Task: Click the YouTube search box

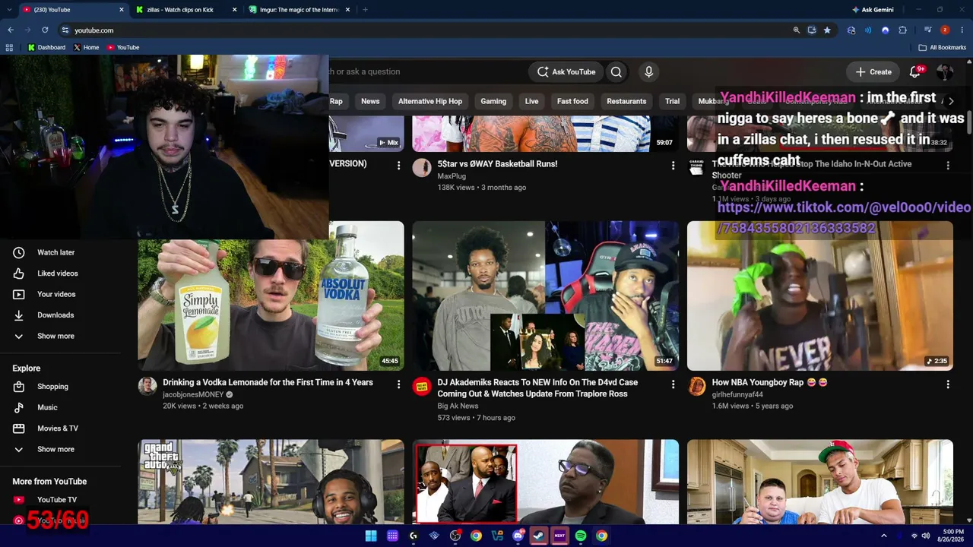Action: (426, 71)
